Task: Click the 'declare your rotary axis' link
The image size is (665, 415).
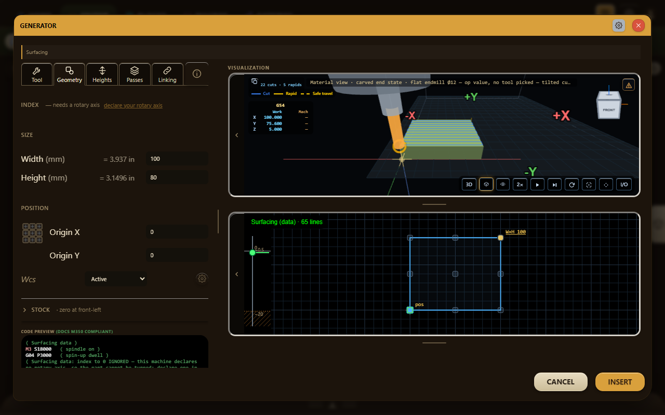Action: pyautogui.click(x=133, y=105)
